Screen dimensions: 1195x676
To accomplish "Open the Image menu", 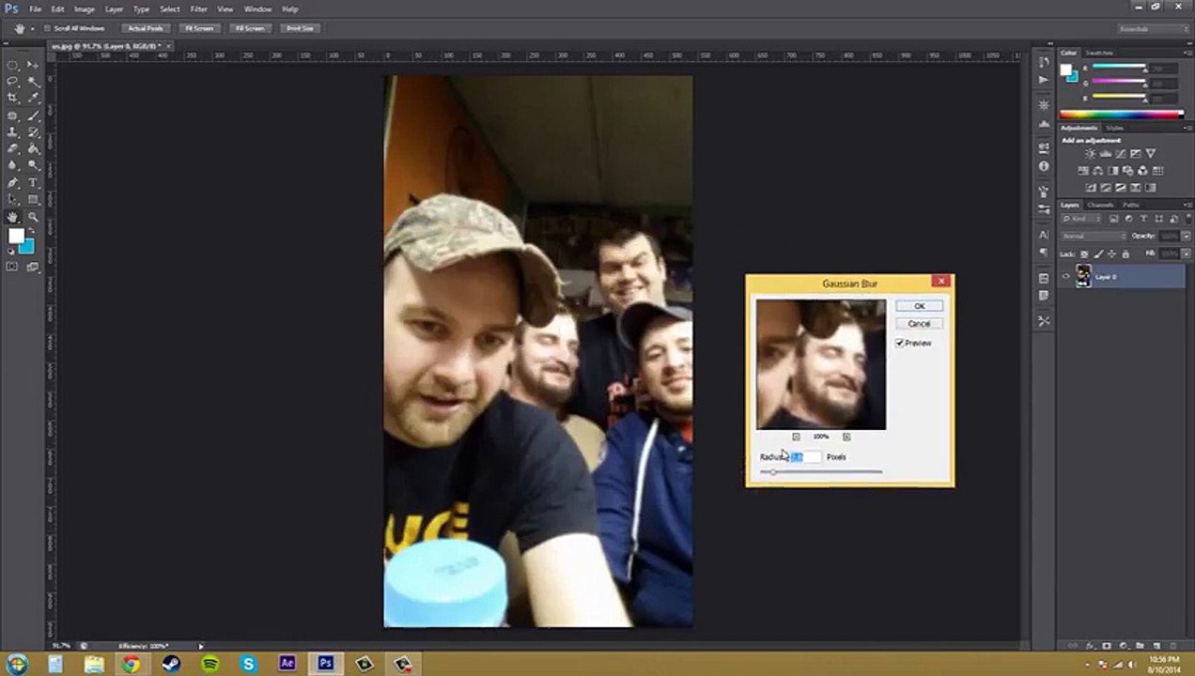I will 85,9.
